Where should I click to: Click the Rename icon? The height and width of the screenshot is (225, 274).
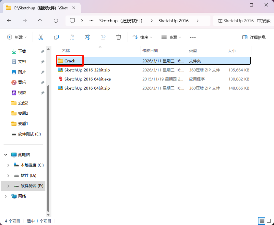87,37
